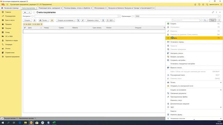Image resolution: width=223 pixels, height=125 pixels.
Task: Open the Банк и касса section
Action: (10, 20)
